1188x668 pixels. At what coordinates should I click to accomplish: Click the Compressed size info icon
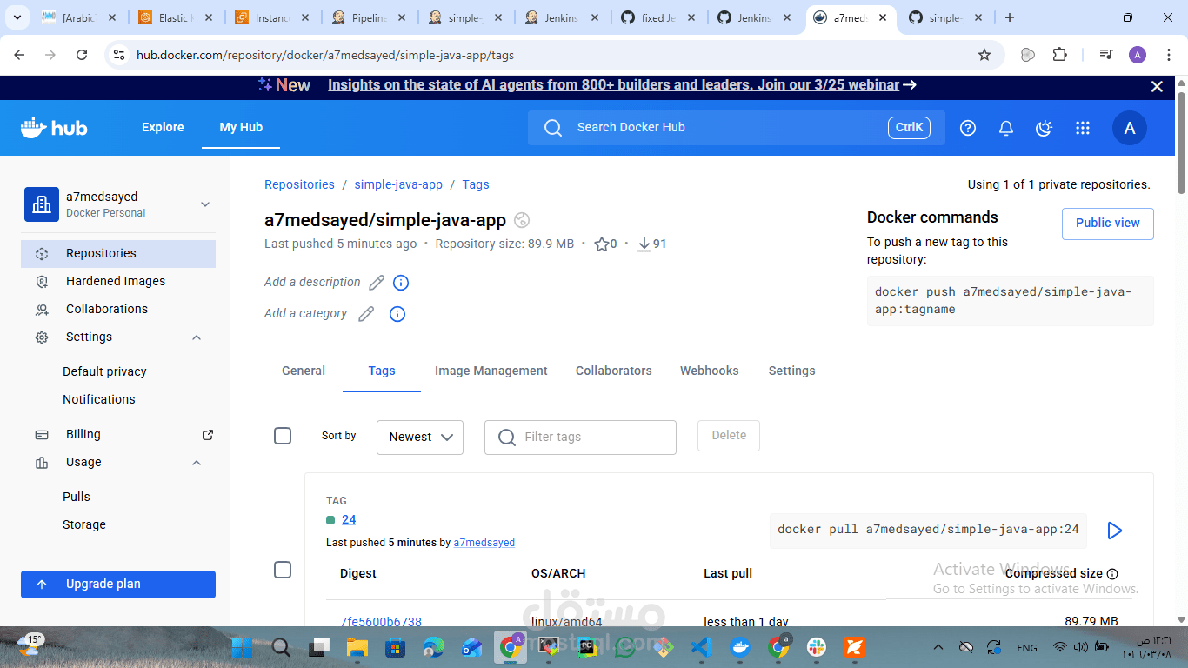1112,574
